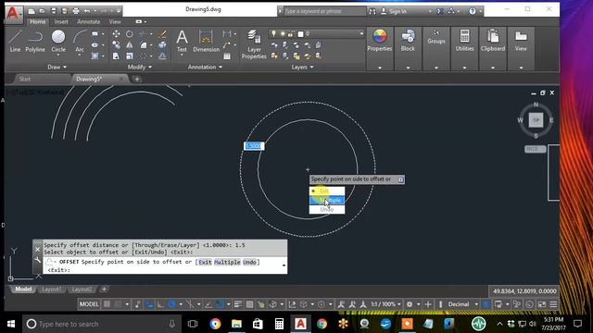
Task: Select the Arc tool
Action: (80, 41)
